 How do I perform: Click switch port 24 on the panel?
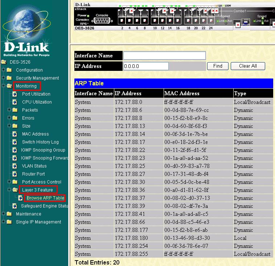click(x=211, y=21)
